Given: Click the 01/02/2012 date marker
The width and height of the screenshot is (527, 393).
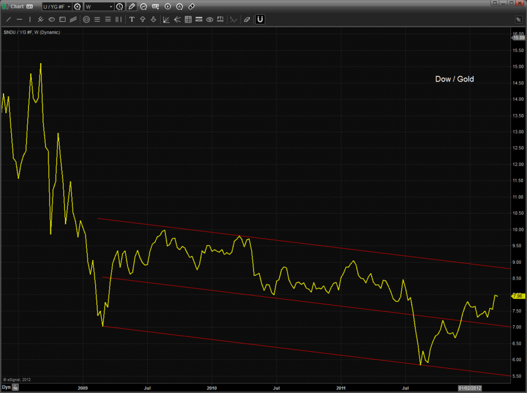Looking at the screenshot, I should [471, 388].
